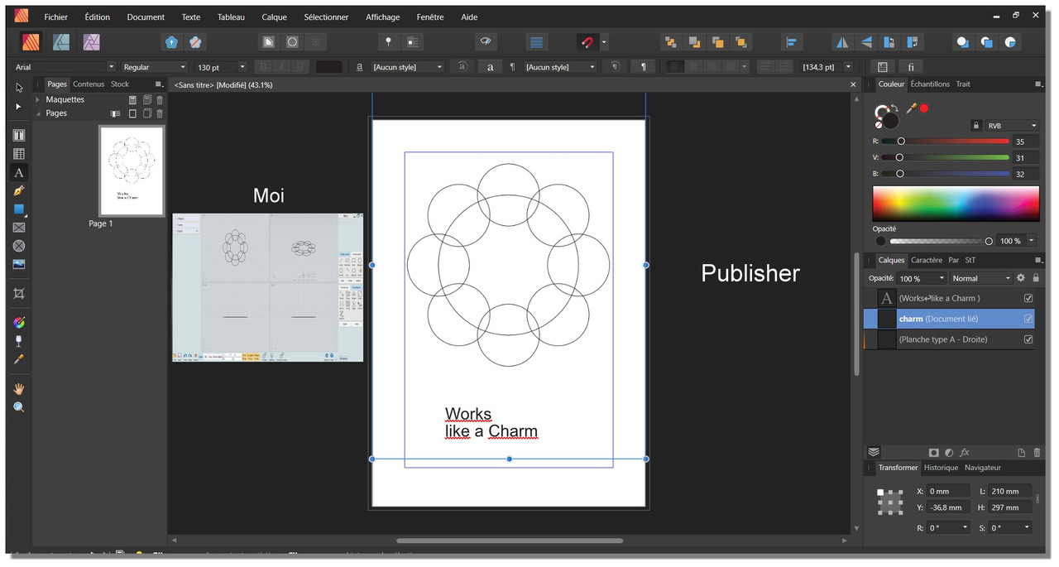Switch to the Stock tab
Viewport: 1059px width, 567px height.
tap(120, 84)
